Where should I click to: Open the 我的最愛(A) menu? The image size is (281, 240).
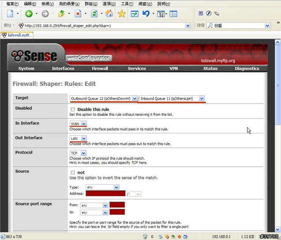click(69, 4)
